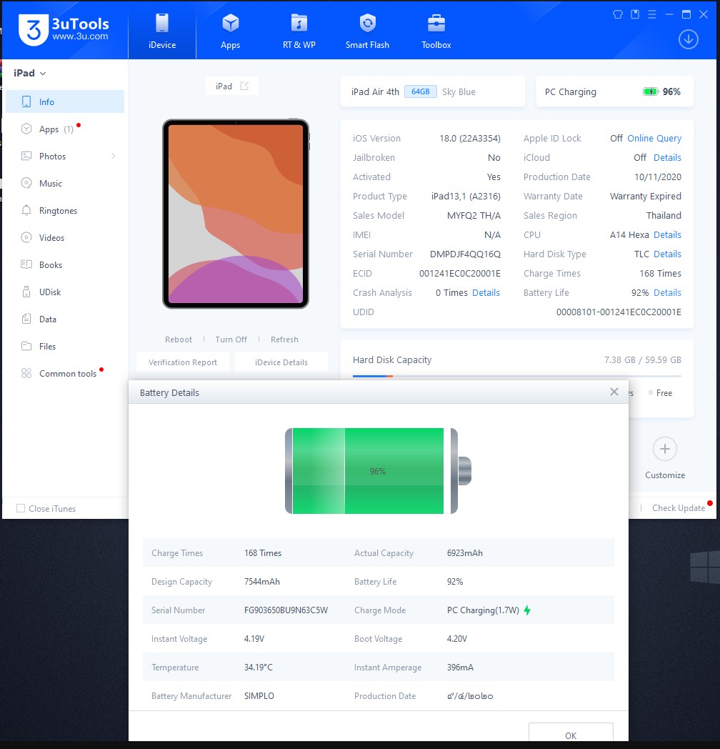Open CPU Details link
This screenshot has width=720, height=749.
click(667, 234)
